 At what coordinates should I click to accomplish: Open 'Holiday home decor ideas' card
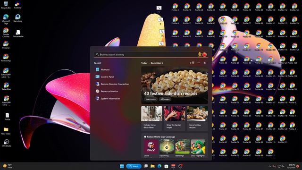[151, 118]
